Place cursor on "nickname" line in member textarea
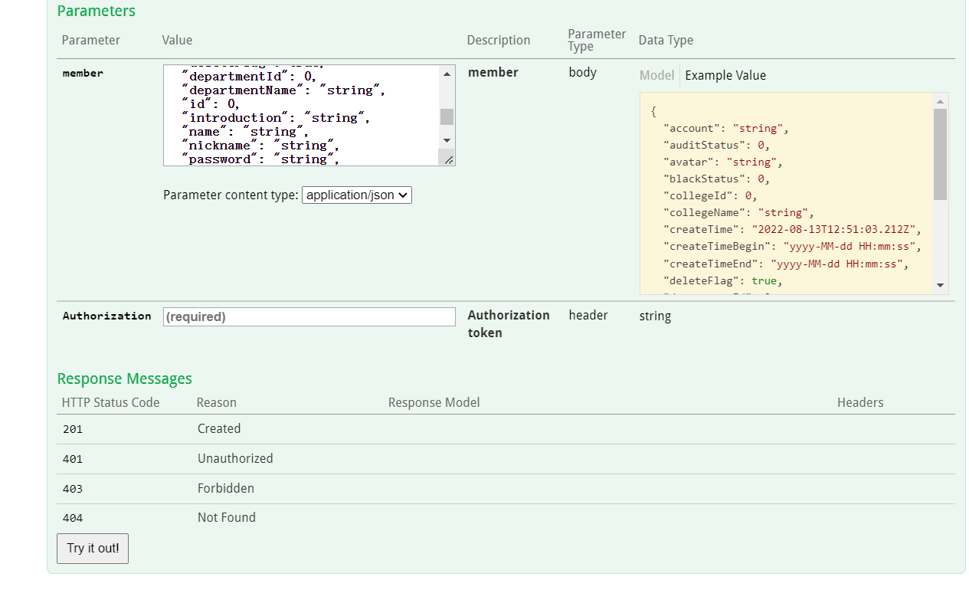969x590 pixels. (x=260, y=146)
